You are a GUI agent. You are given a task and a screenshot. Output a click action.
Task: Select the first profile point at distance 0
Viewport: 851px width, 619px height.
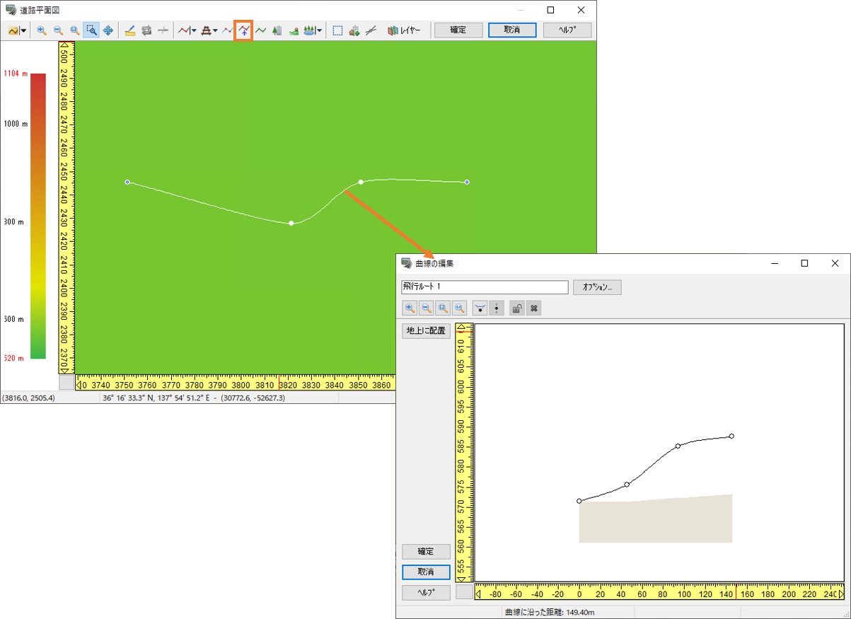(x=579, y=501)
